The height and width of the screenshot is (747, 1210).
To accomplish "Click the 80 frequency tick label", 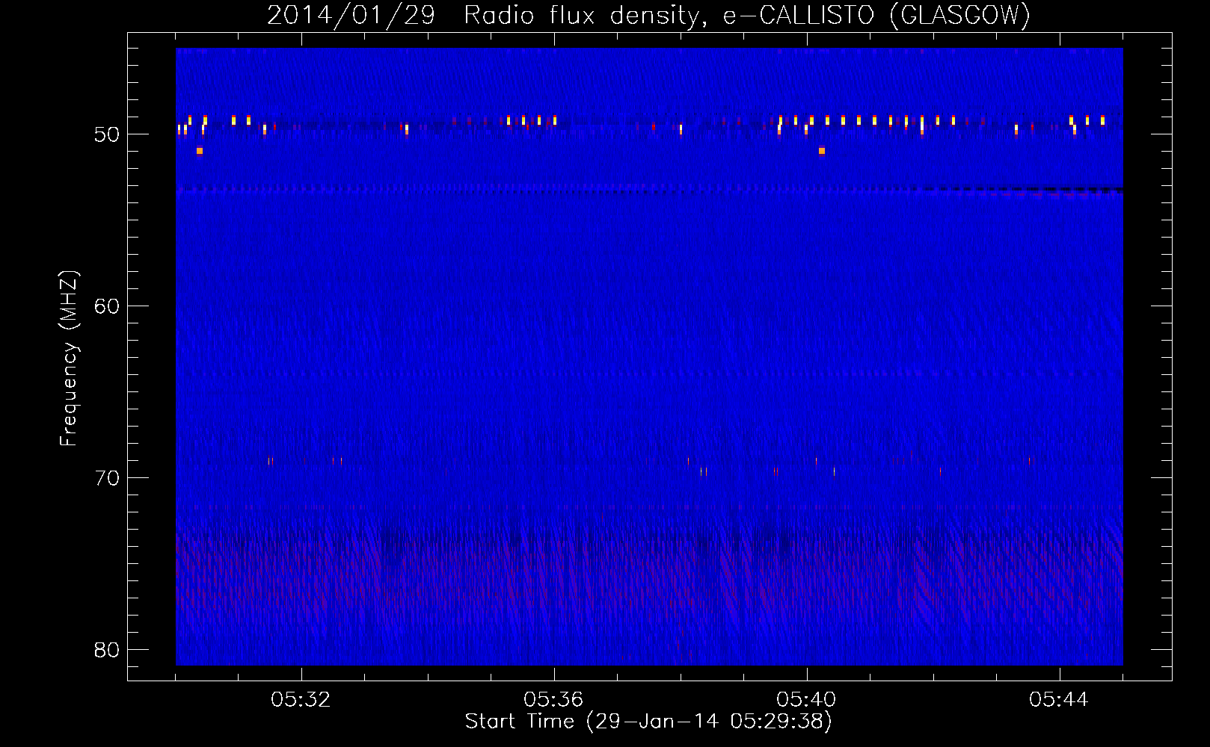I will coord(107,650).
